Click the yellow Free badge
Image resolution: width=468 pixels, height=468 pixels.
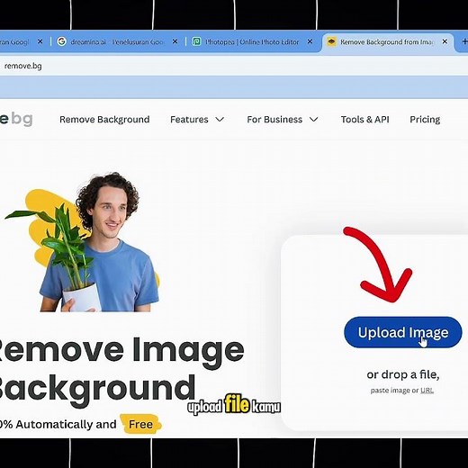pos(140,424)
